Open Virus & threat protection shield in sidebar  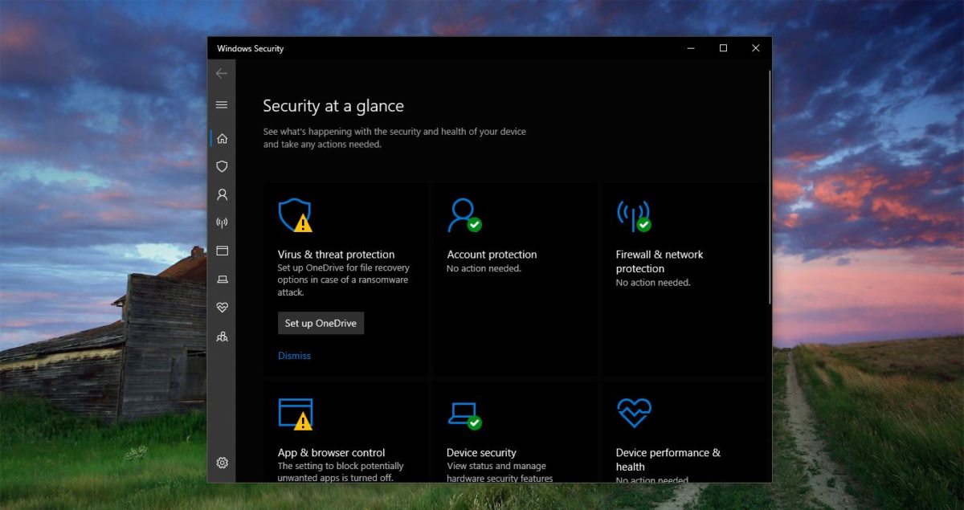pyautogui.click(x=222, y=166)
